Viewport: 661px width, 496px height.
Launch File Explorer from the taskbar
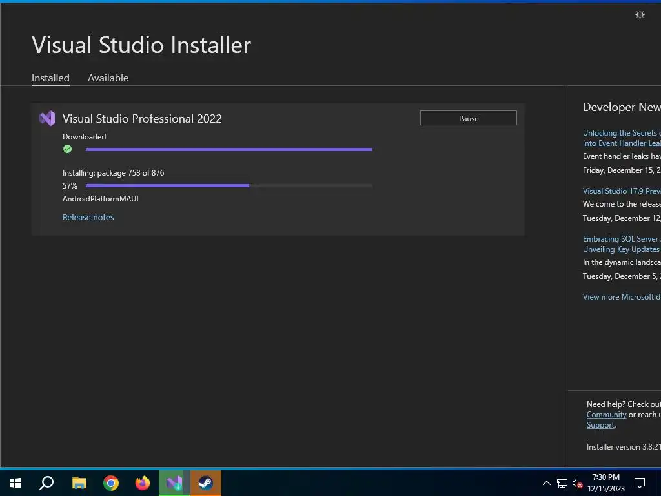click(x=79, y=483)
